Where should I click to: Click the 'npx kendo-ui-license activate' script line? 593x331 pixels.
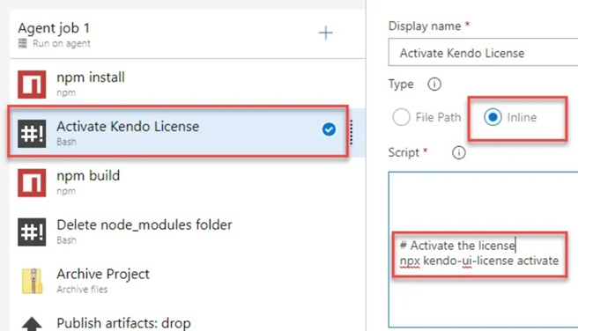tap(479, 261)
